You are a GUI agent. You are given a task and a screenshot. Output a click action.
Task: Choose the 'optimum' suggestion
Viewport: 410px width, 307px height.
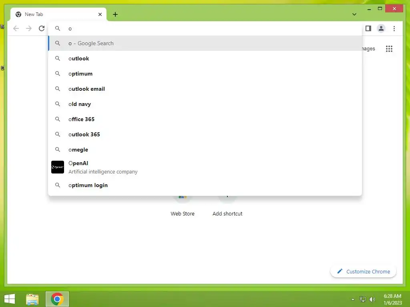[x=205, y=74]
